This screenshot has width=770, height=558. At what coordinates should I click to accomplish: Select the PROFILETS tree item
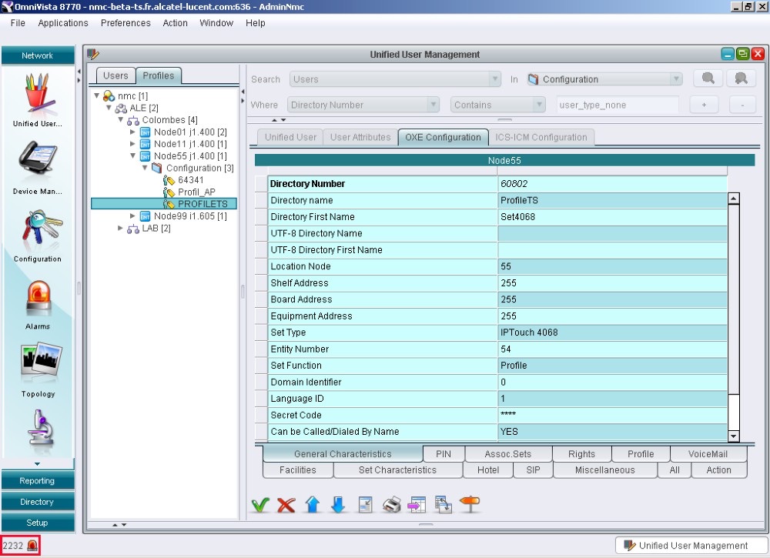tap(203, 204)
